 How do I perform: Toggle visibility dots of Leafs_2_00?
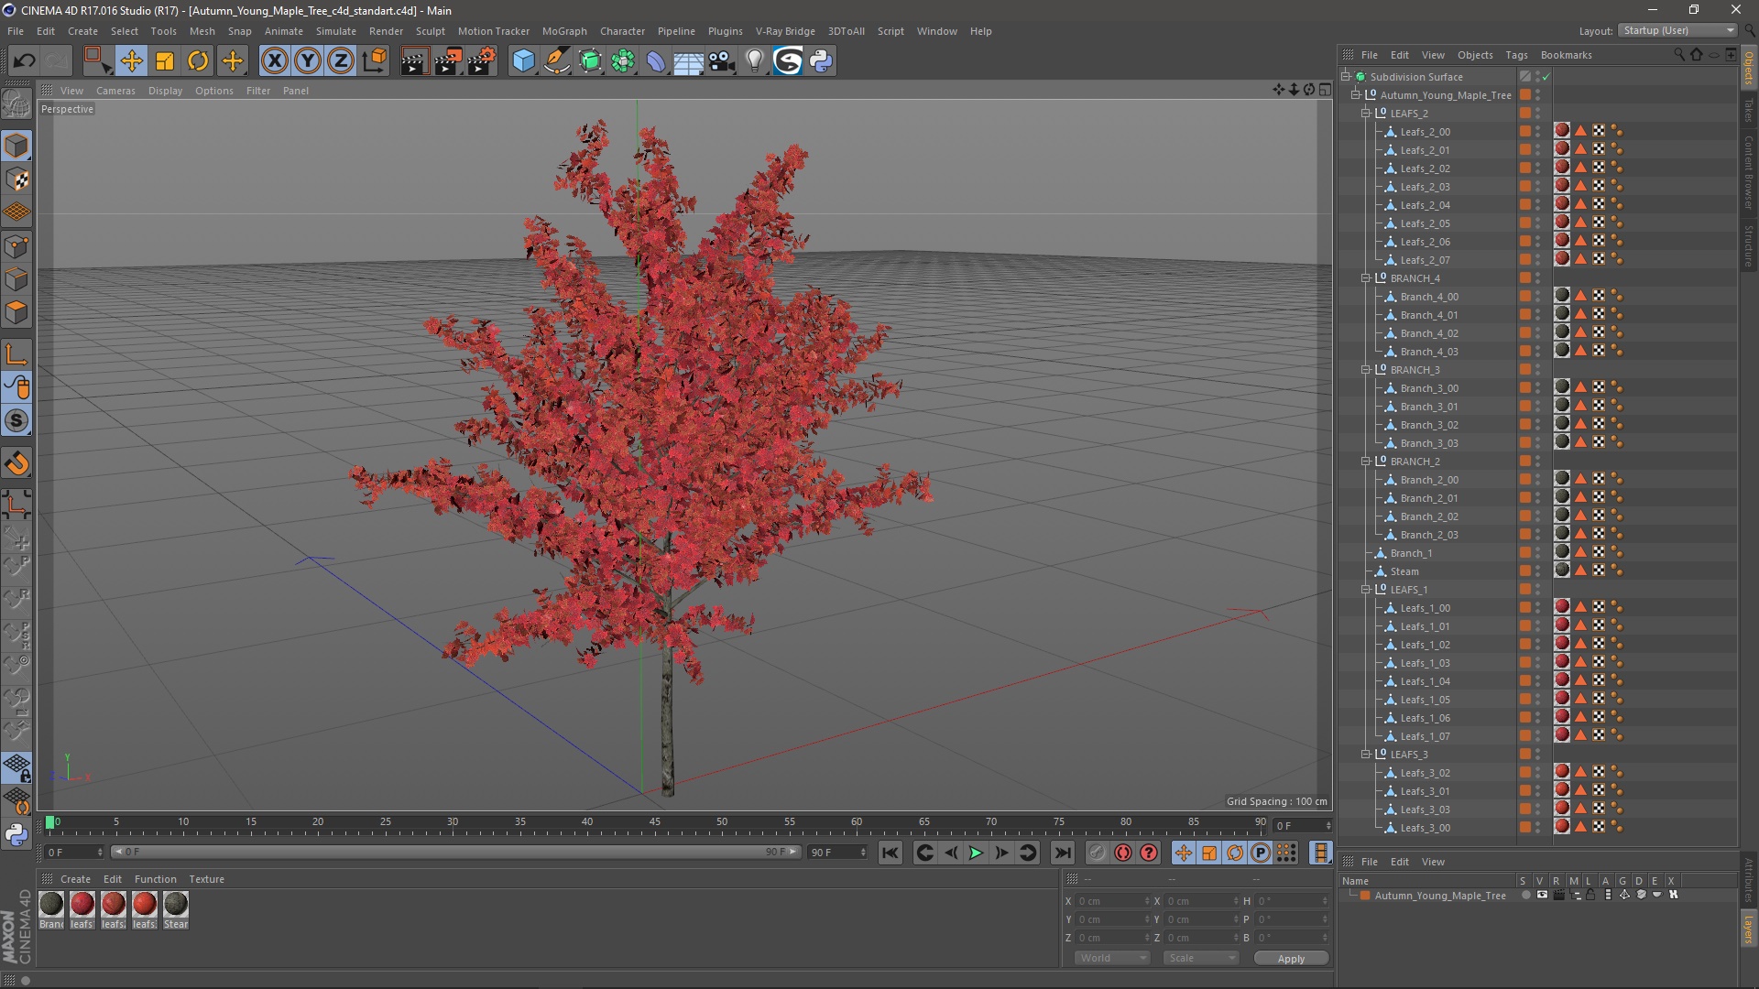1538,132
